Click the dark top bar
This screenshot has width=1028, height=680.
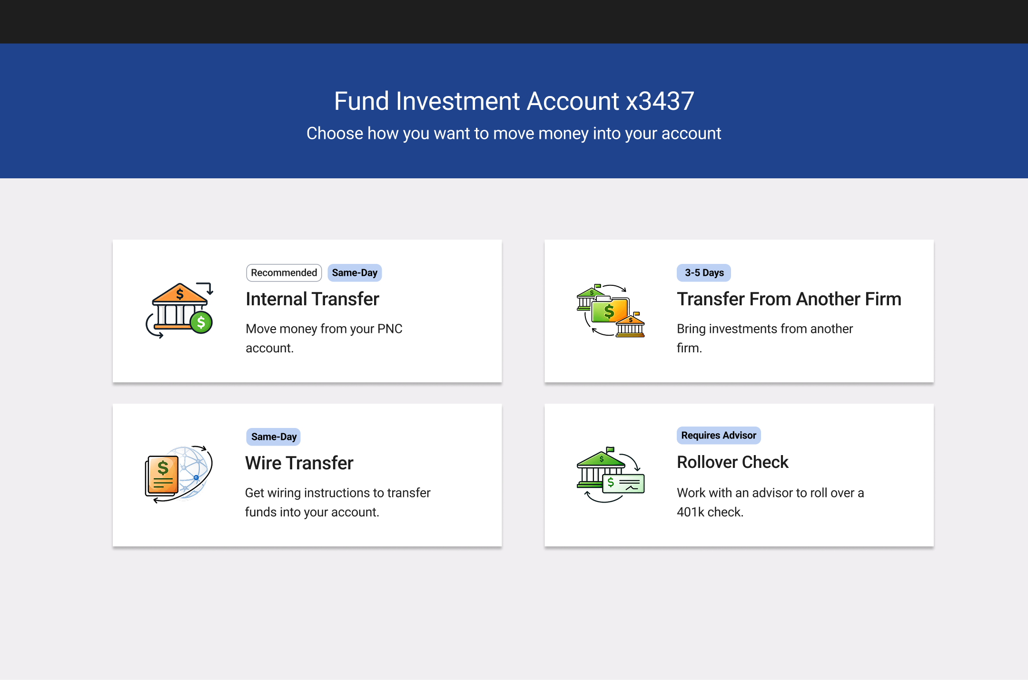tap(514, 21)
